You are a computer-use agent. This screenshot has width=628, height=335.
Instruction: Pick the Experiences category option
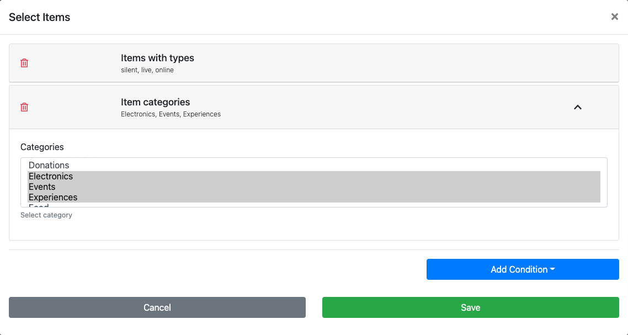point(53,198)
